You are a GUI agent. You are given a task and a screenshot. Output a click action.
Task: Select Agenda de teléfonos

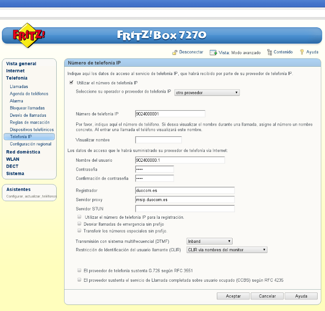pyautogui.click(x=29, y=94)
